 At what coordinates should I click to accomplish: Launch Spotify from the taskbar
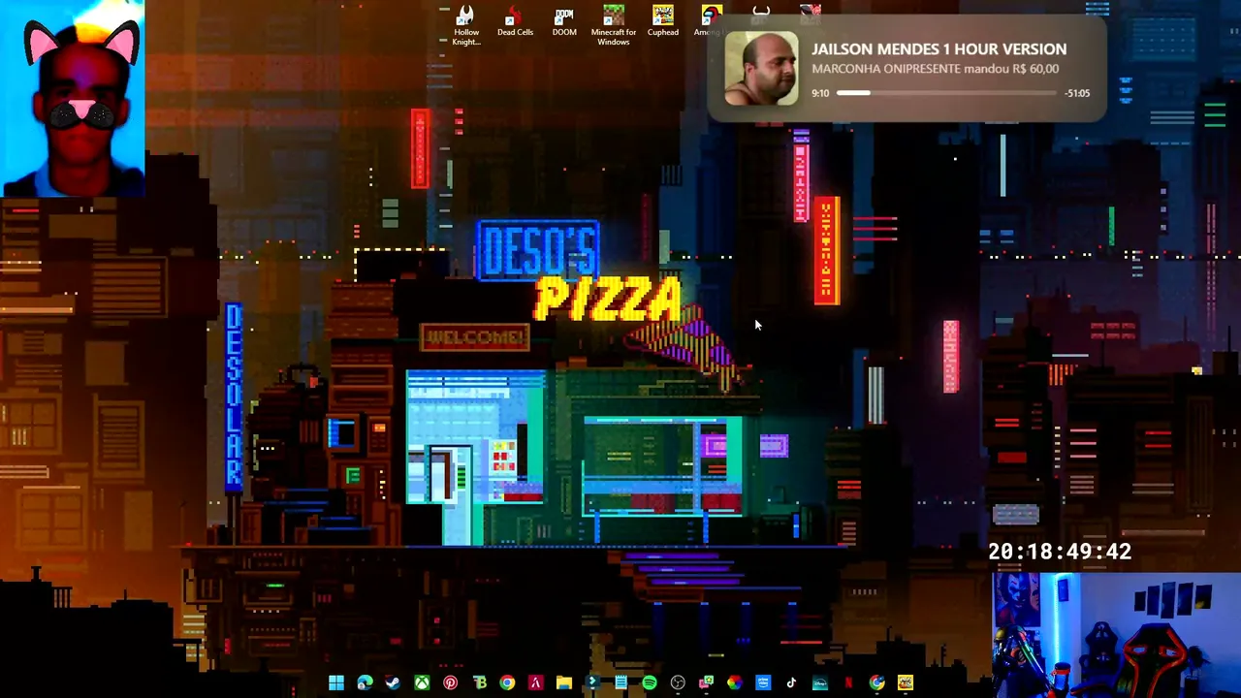(x=650, y=683)
